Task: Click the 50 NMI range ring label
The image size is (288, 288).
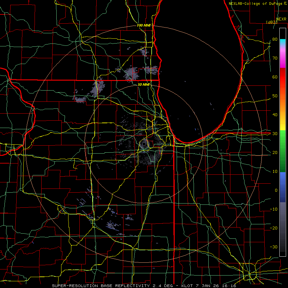Action: click(144, 85)
